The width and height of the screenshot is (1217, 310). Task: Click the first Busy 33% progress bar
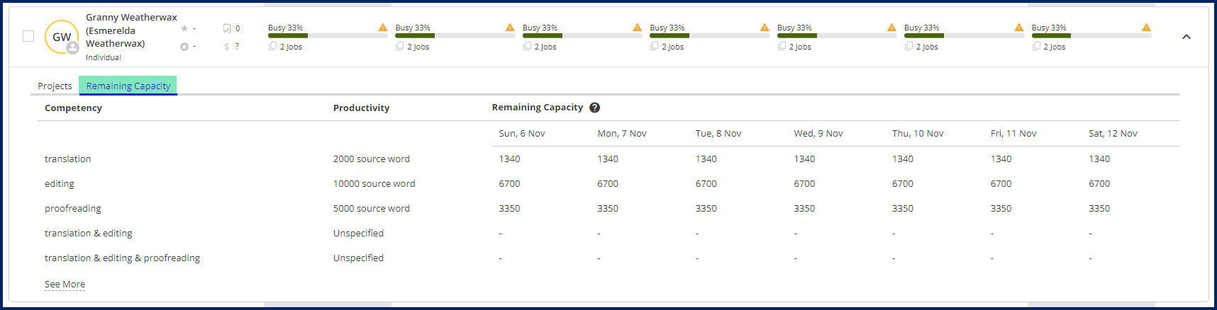pyautogui.click(x=328, y=35)
